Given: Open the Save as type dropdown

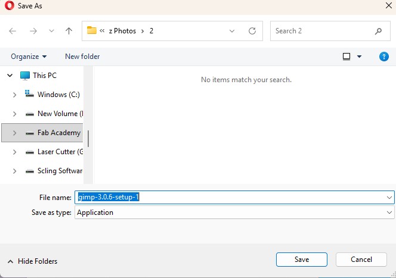Looking at the screenshot, I should click(x=389, y=213).
